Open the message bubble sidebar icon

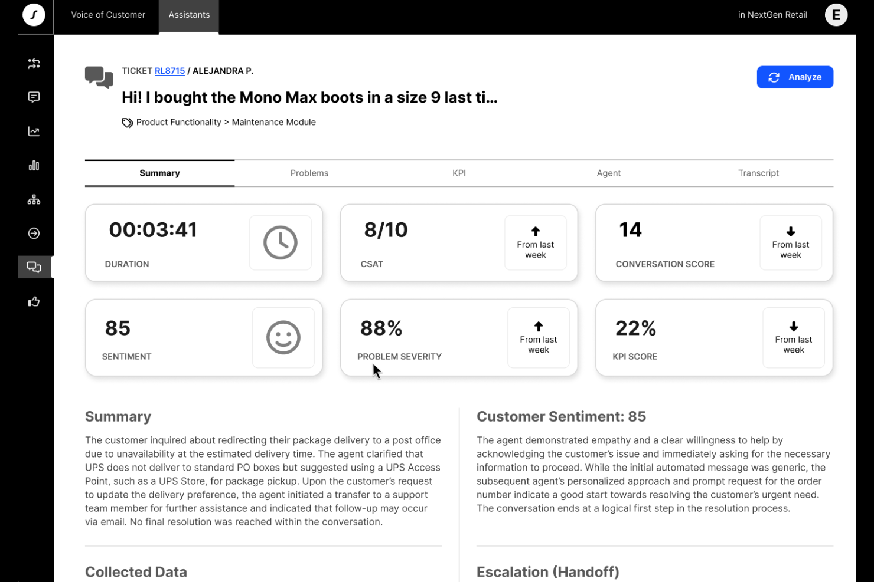coord(34,97)
